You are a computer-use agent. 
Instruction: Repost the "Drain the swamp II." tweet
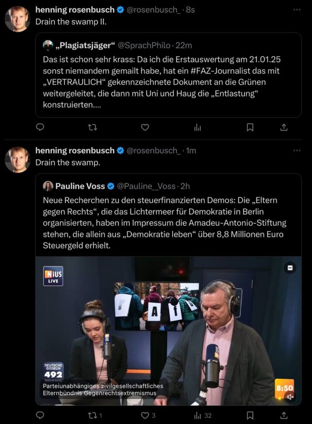pyautogui.click(x=93, y=128)
